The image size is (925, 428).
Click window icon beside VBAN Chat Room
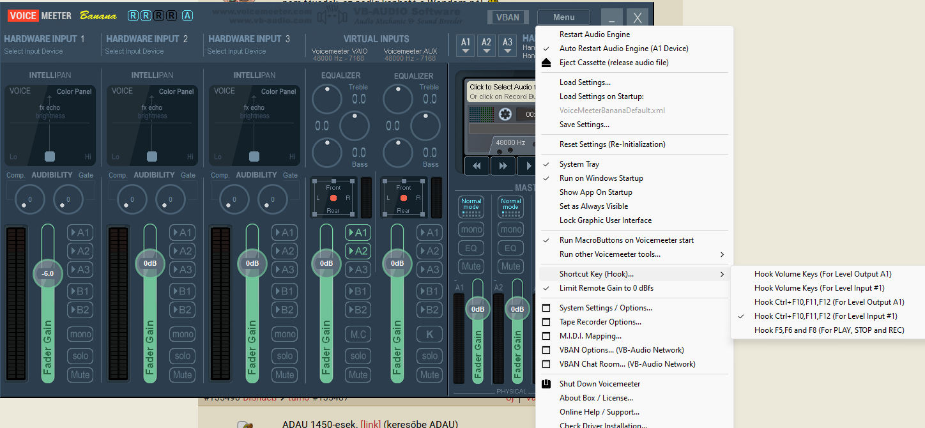tap(546, 364)
